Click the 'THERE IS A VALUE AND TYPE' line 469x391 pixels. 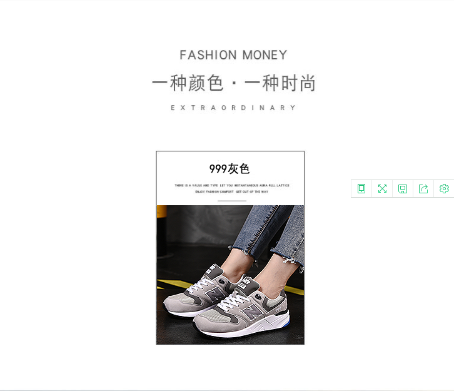click(x=232, y=185)
